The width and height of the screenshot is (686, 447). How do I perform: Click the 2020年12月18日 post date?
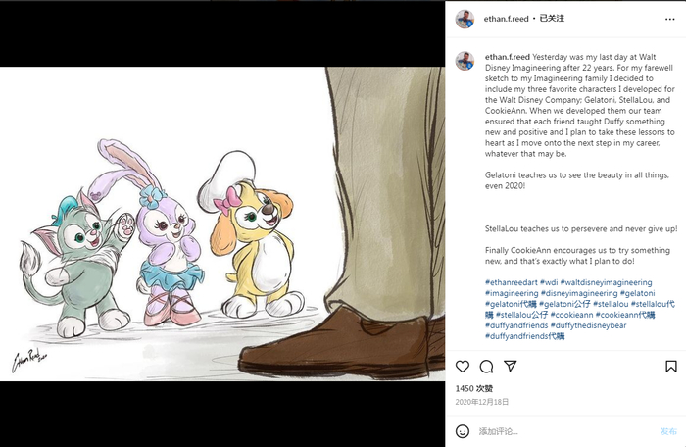[482, 402]
